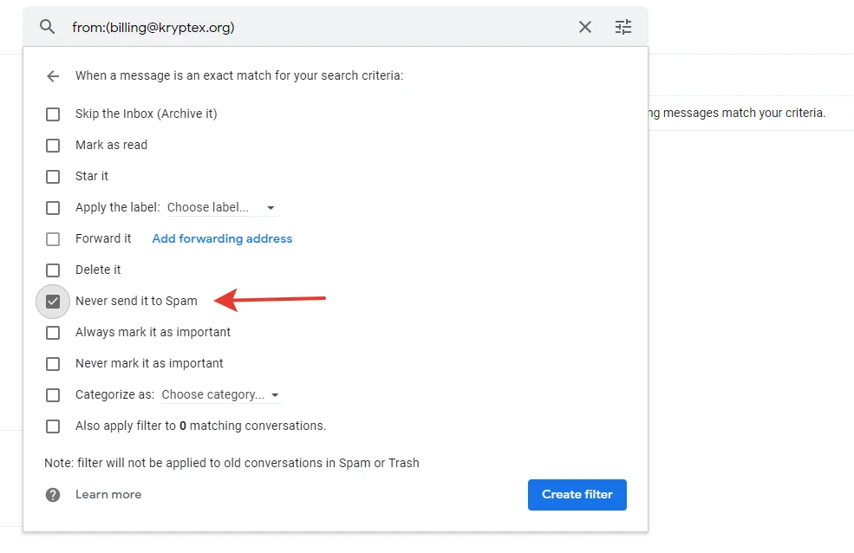Screen dimensions: 854x553
Task: Click the messages match your criteria text
Action: click(738, 113)
